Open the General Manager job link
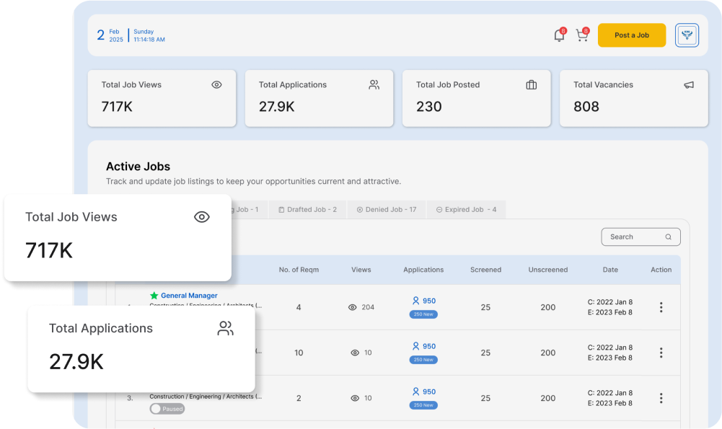Viewport: 722px width, 429px height. (189, 296)
